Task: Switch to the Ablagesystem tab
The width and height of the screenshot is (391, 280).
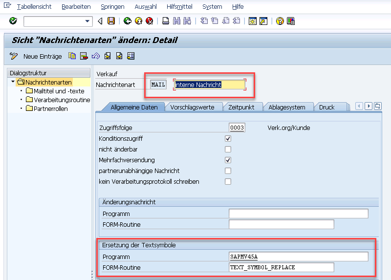Action: pyautogui.click(x=287, y=107)
